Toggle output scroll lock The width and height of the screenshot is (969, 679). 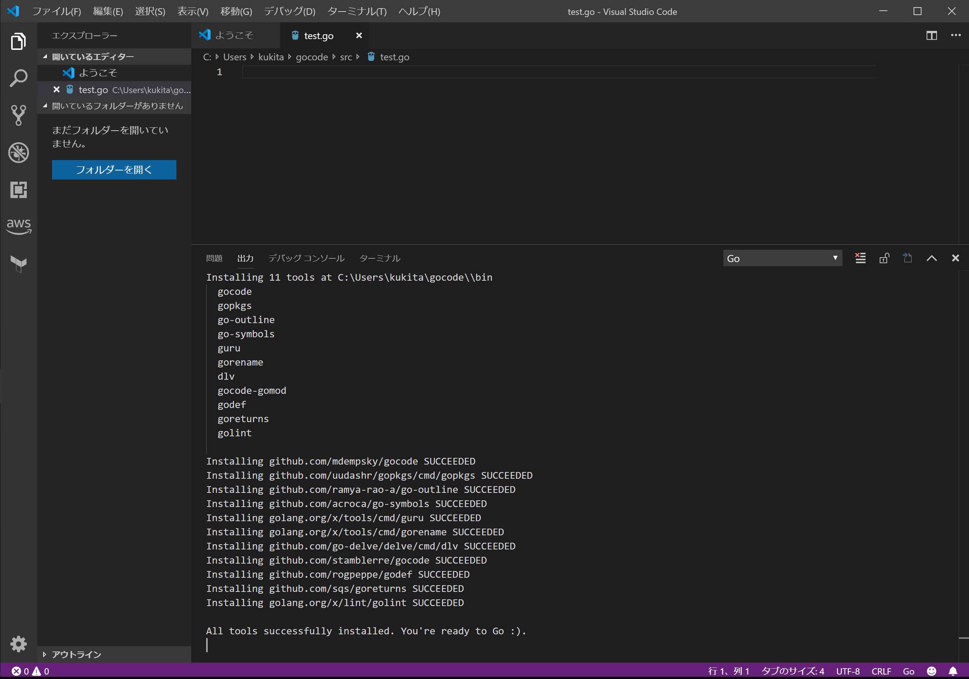pos(884,258)
